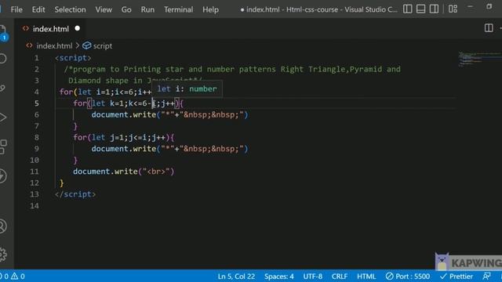Screen dimensions: 502x282
Task: Click document.write("<br>") on line 11
Action: click(124, 172)
